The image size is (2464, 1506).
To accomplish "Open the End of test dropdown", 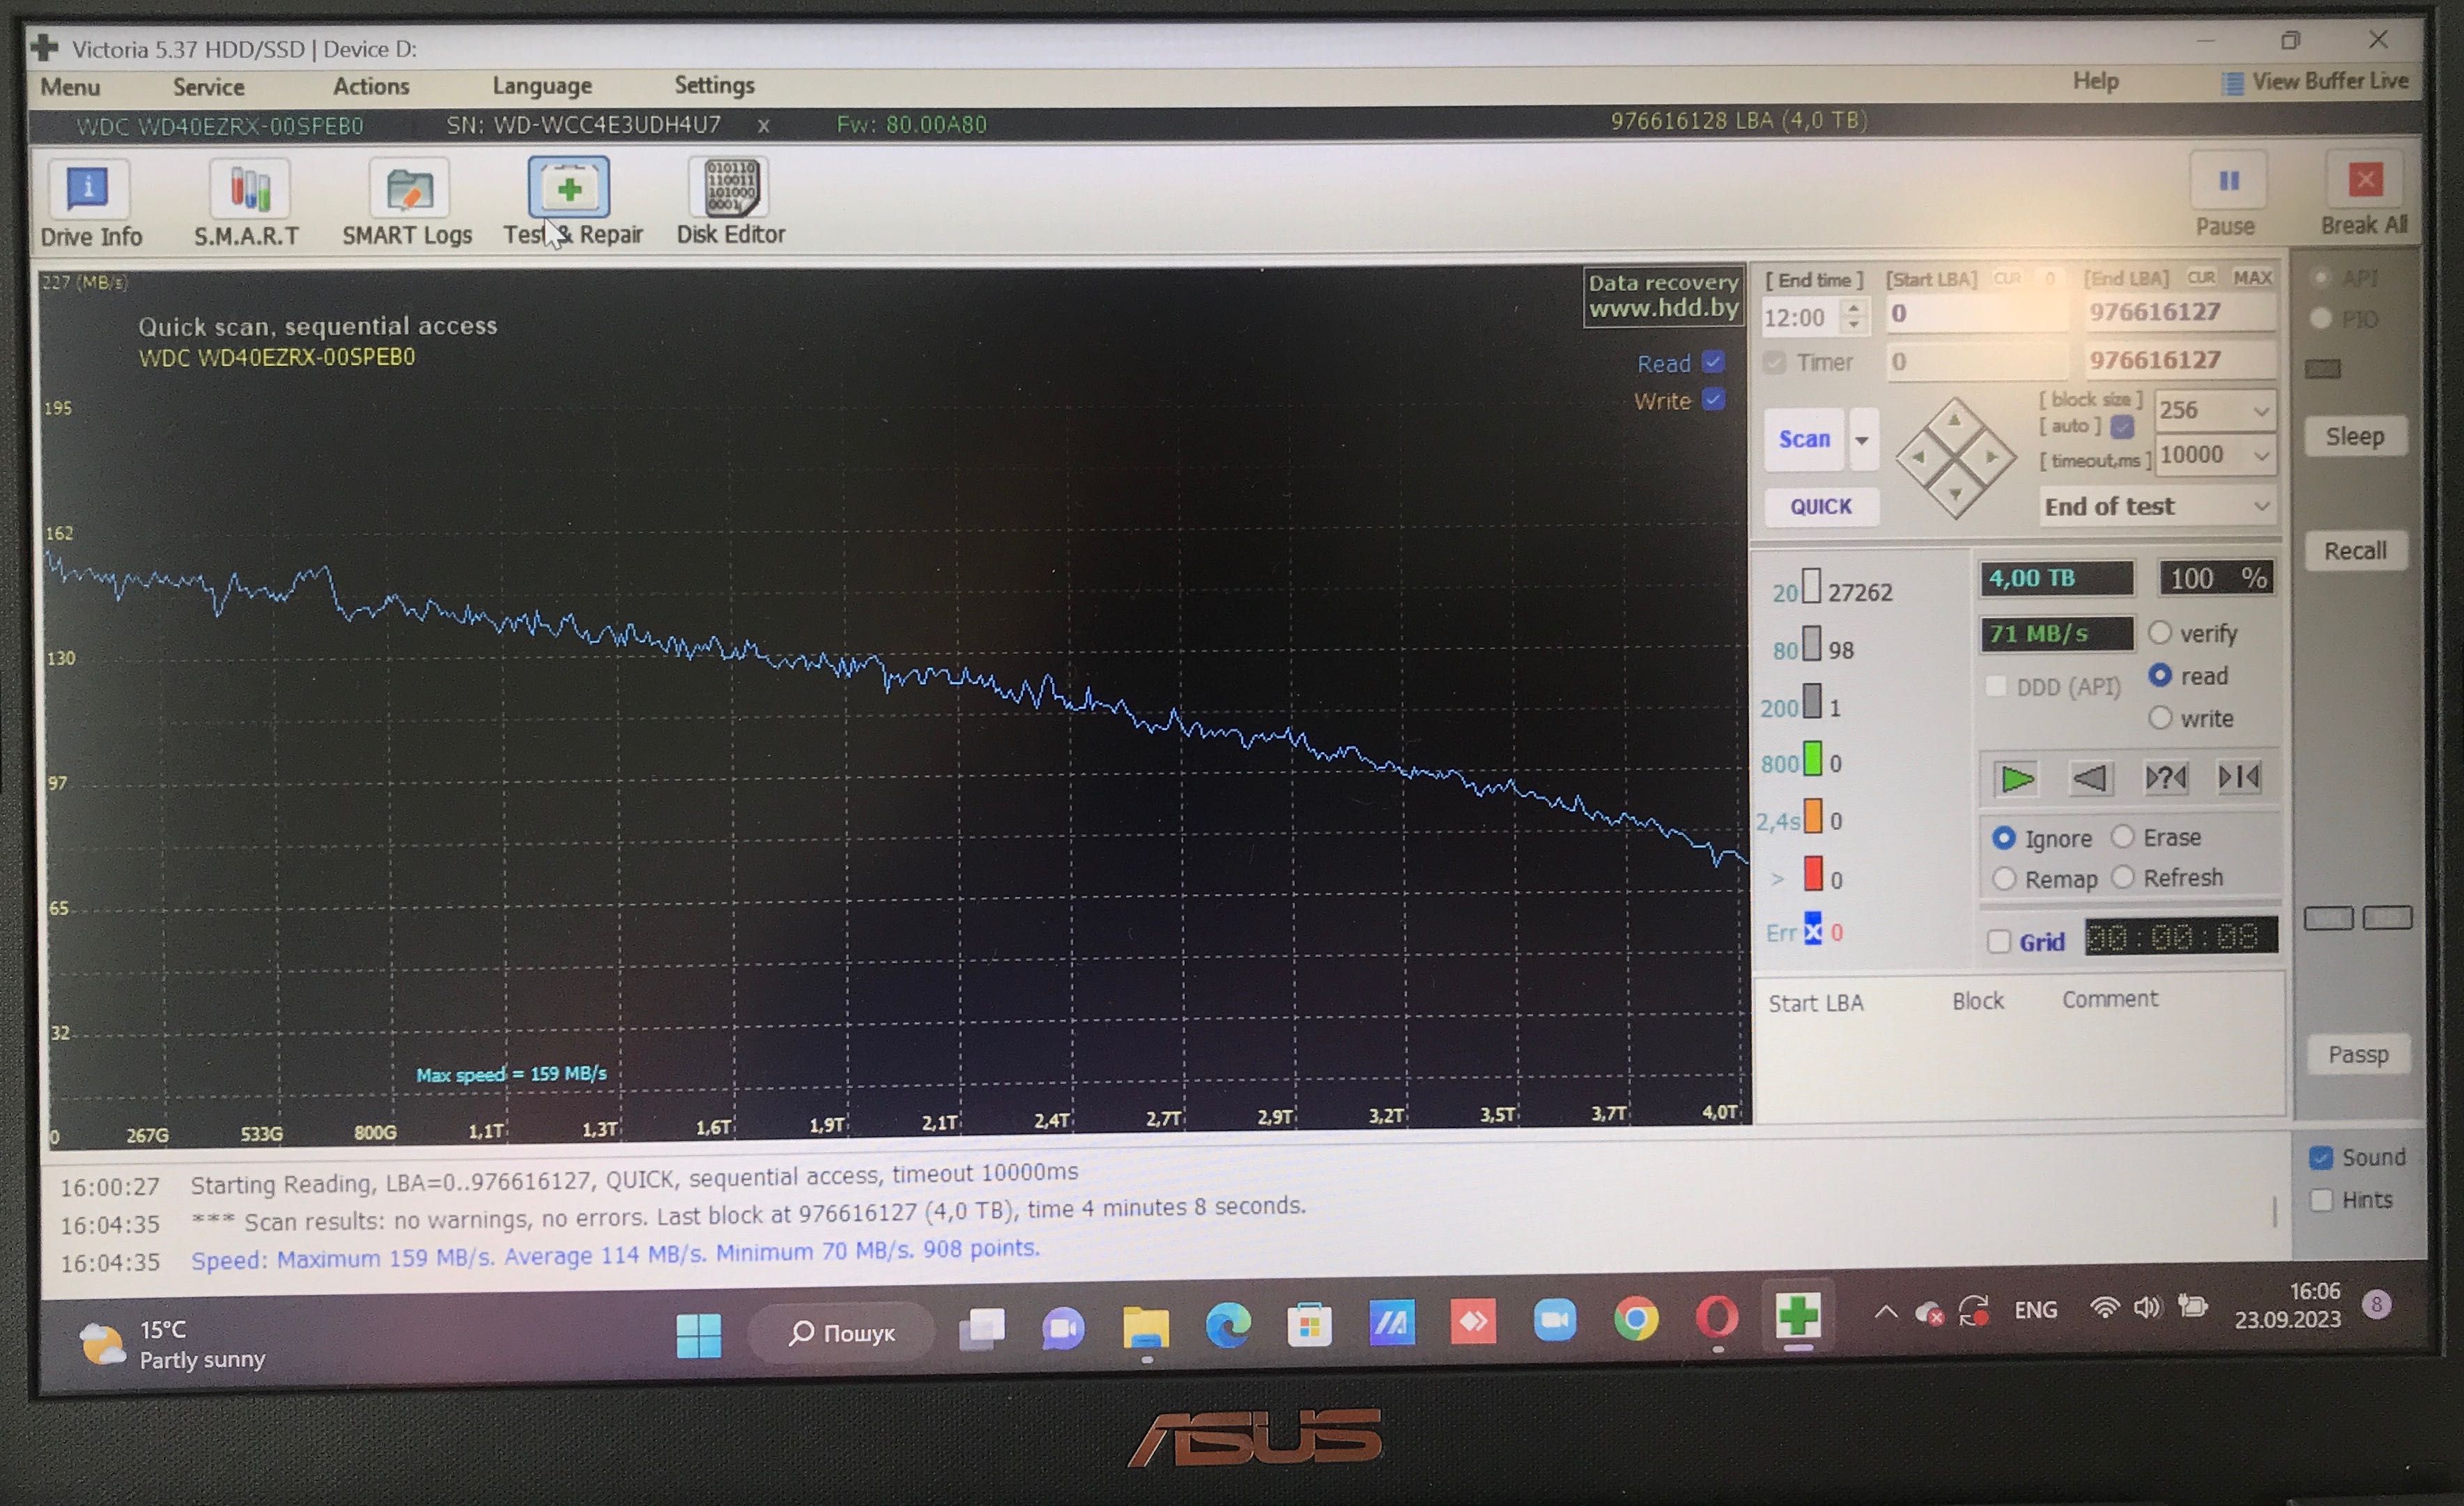I will 2157,506.
